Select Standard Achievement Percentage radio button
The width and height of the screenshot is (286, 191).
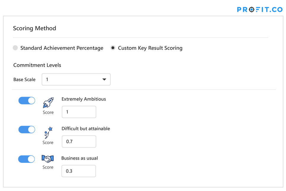click(15, 48)
